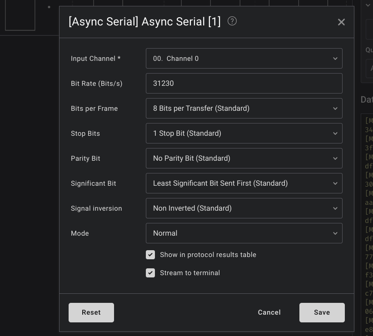Close the Async Serial settings dialog
Image resolution: width=373 pixels, height=336 pixels.
pos(341,22)
